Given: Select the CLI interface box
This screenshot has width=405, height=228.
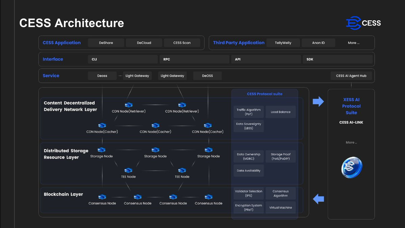Looking at the screenshot, I should (x=123, y=59).
